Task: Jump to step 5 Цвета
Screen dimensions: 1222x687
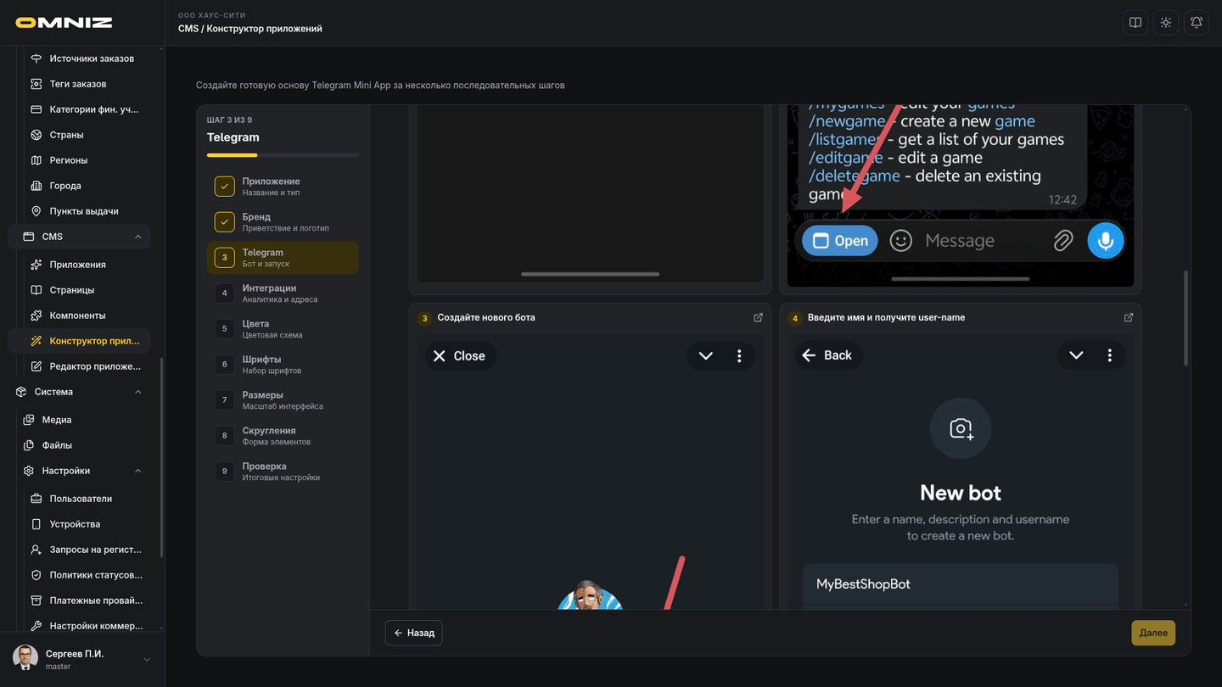Action: 283,329
